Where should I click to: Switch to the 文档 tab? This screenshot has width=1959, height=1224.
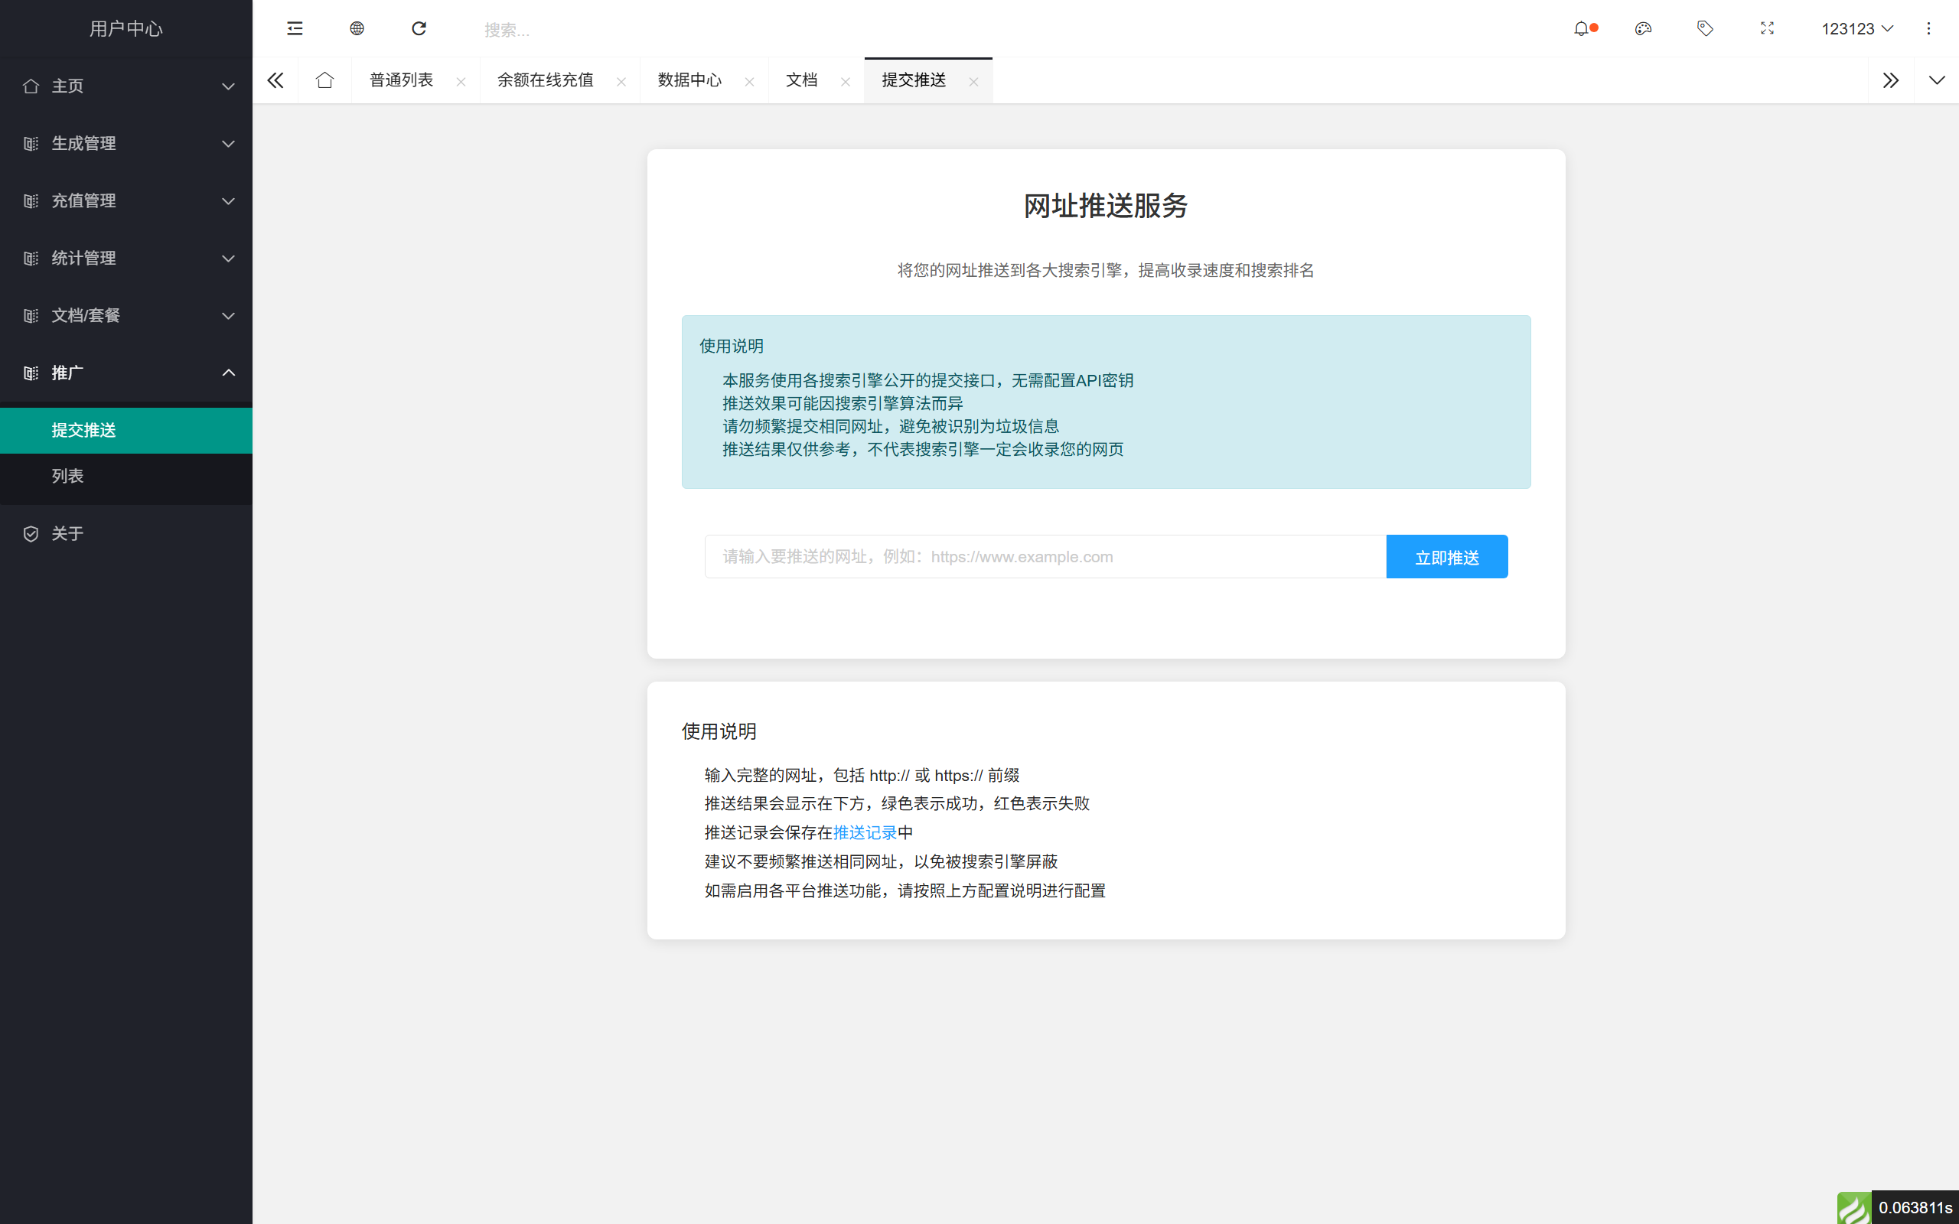coord(801,80)
